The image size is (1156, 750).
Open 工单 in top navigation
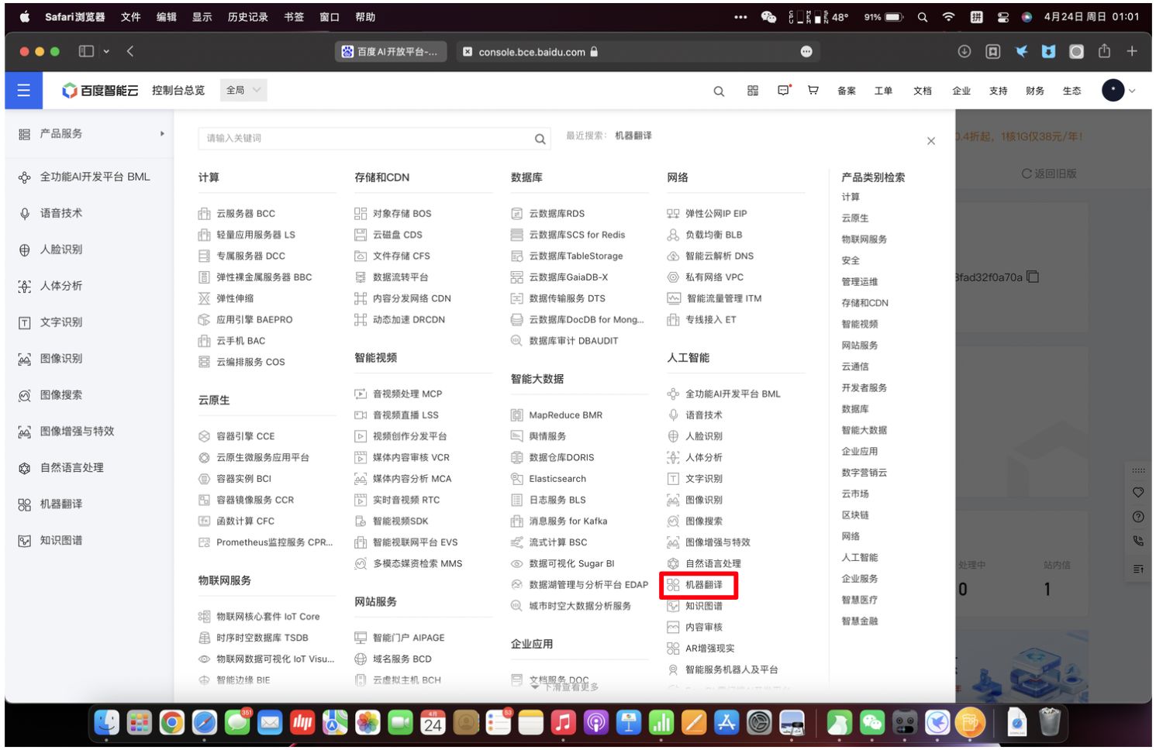pyautogui.click(x=883, y=91)
